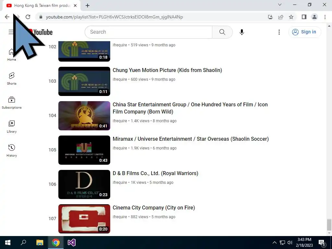This screenshot has width=332, height=249.
Task: Click playlist number 106
Action: (x=52, y=184)
